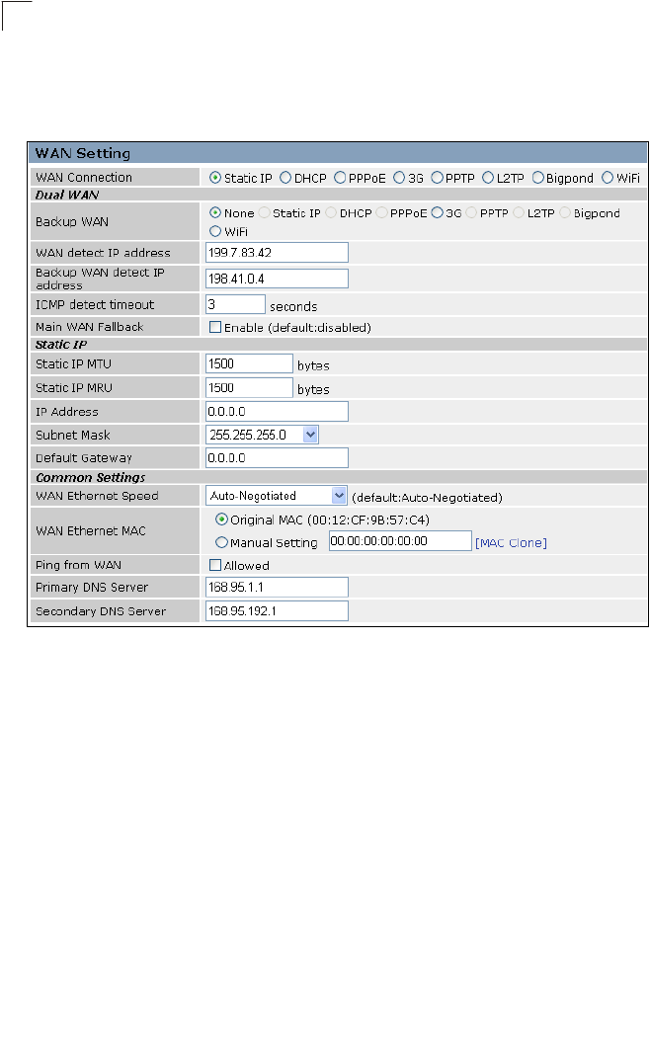Select Static IP for WAN Connection
649x1041 pixels.
[x=215, y=178]
